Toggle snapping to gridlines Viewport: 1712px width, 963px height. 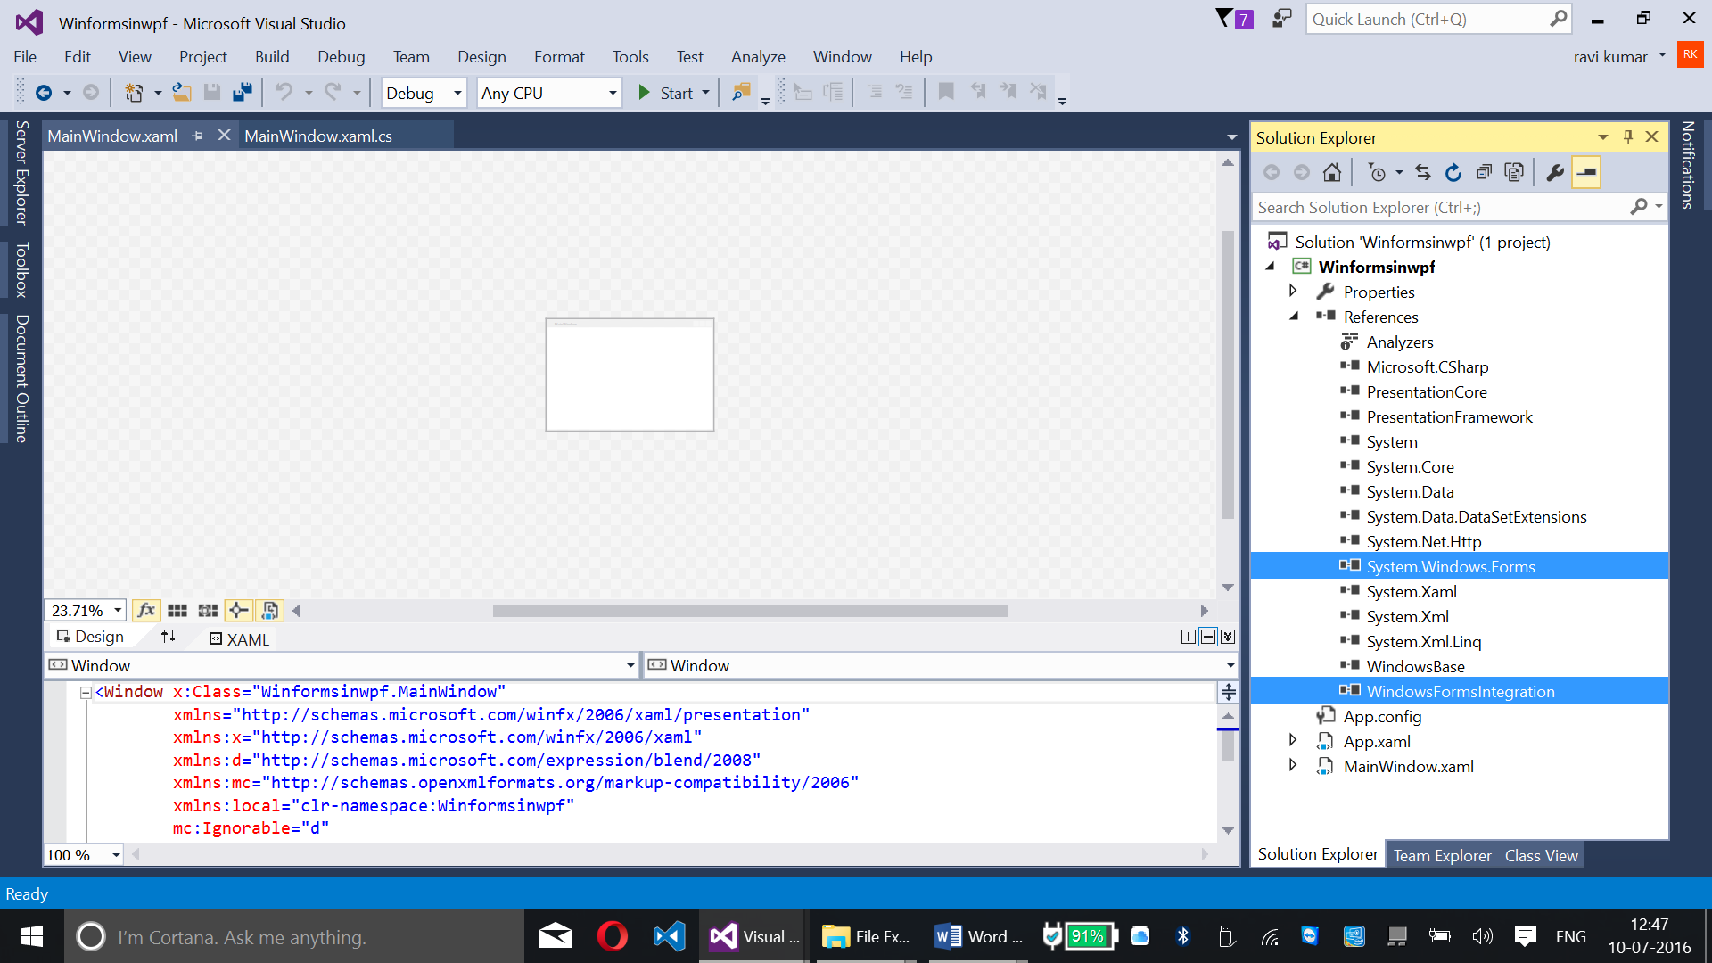208,611
